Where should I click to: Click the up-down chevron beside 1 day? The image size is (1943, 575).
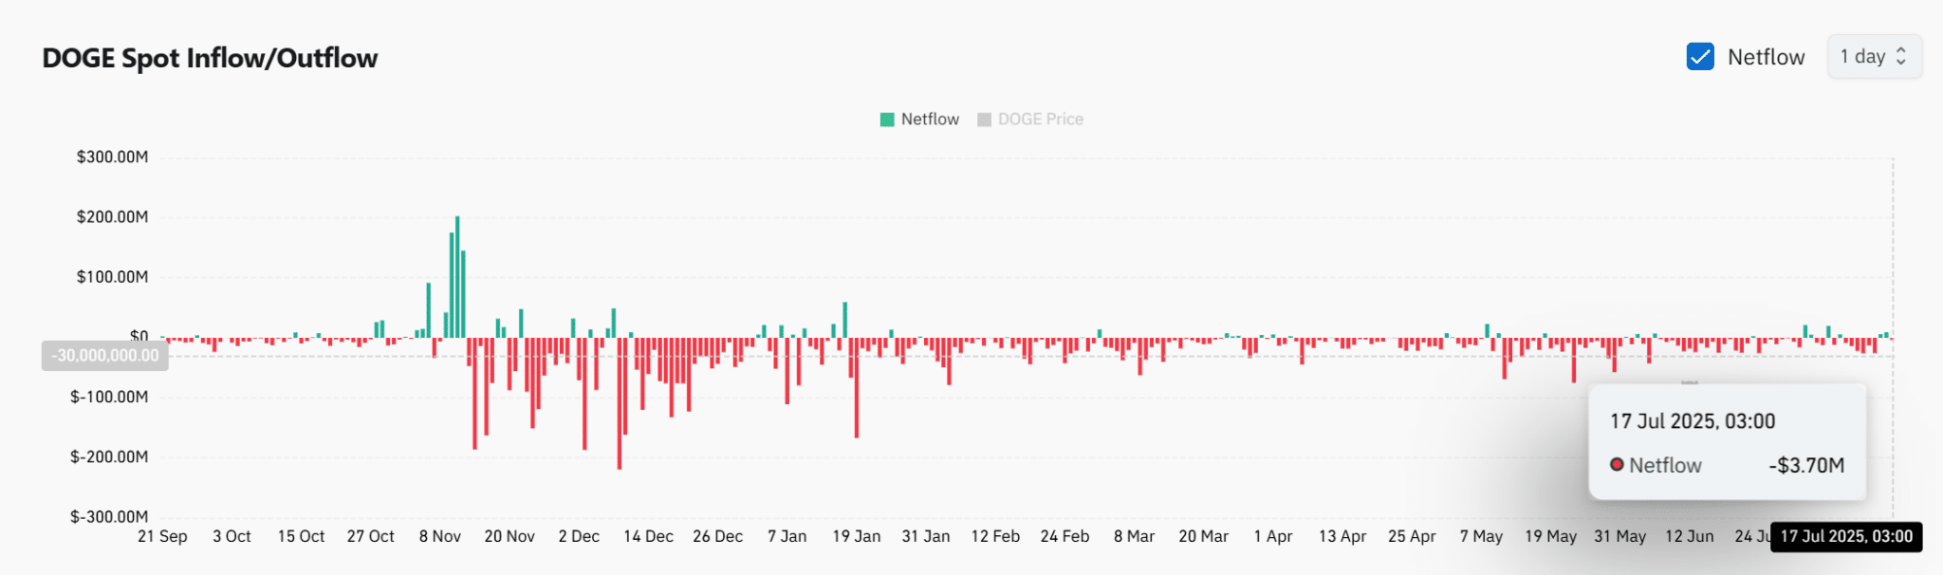1900,57
